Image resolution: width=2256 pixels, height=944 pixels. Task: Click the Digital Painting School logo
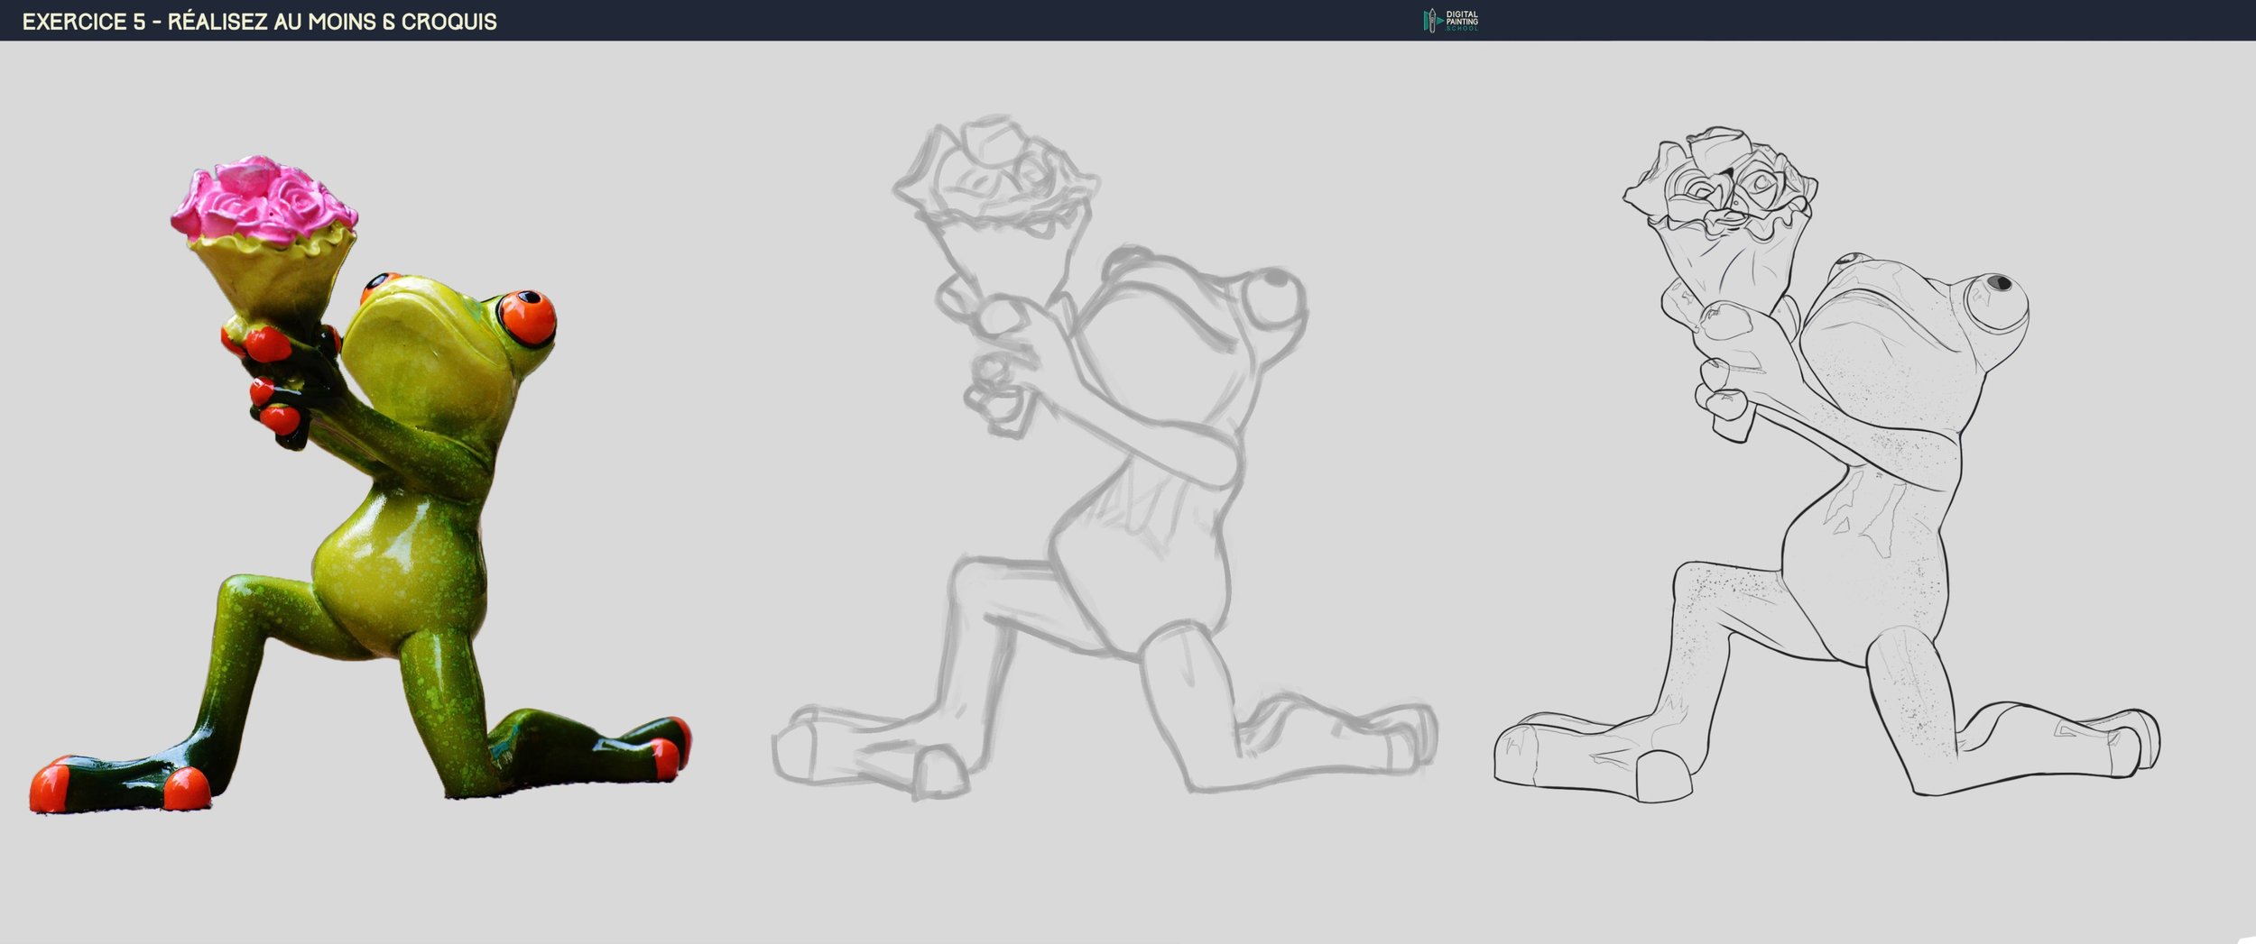[1450, 20]
